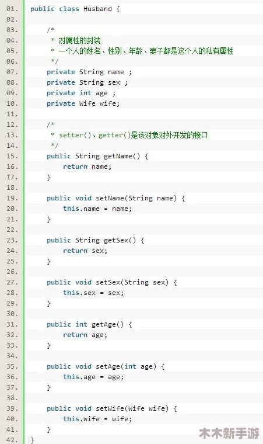Click the closing brace on line 17

[x=48, y=178]
